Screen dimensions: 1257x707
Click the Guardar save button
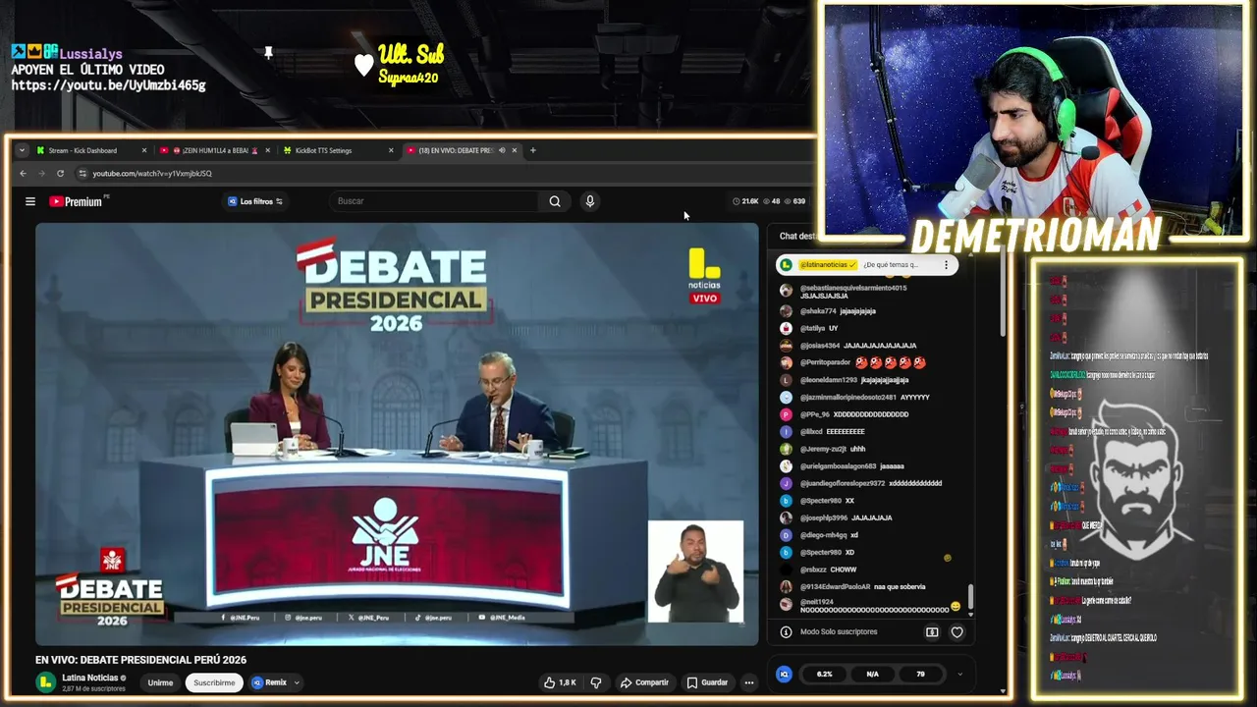pyautogui.click(x=707, y=682)
